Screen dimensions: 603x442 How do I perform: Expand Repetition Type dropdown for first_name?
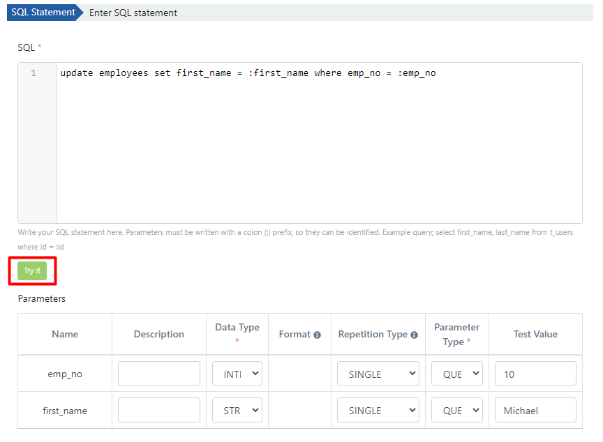378,410
